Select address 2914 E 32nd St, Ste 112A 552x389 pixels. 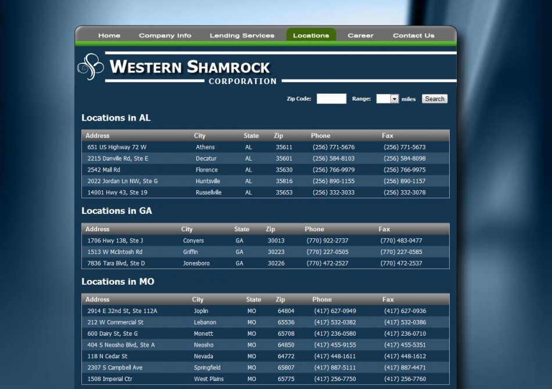click(x=122, y=311)
